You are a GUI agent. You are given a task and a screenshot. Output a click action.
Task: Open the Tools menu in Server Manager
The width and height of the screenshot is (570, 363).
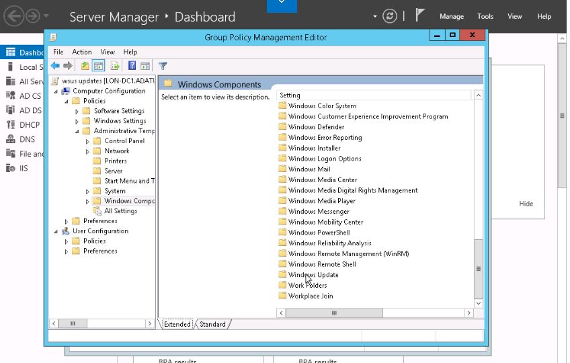(x=485, y=16)
